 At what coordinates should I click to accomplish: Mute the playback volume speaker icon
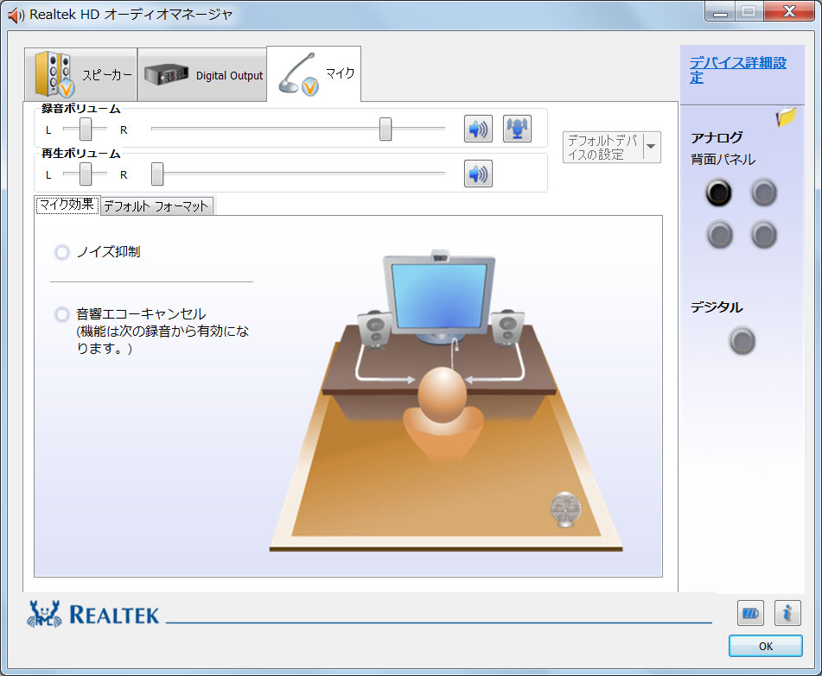tap(478, 174)
